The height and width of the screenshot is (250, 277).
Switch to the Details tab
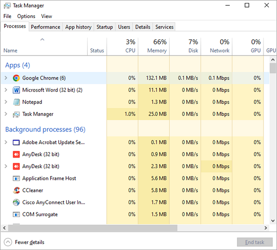[143, 27]
